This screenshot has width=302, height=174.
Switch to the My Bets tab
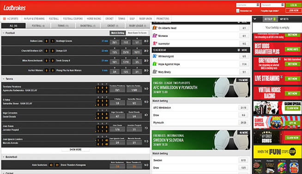pos(284,19)
